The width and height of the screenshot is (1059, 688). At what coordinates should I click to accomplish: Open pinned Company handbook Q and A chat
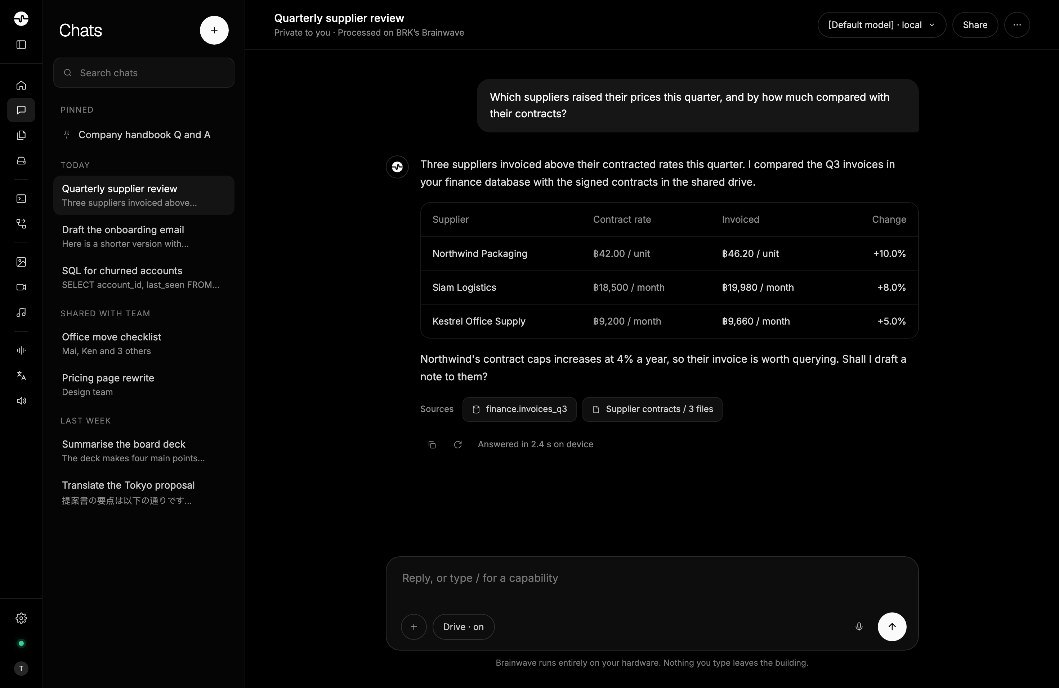(144, 135)
